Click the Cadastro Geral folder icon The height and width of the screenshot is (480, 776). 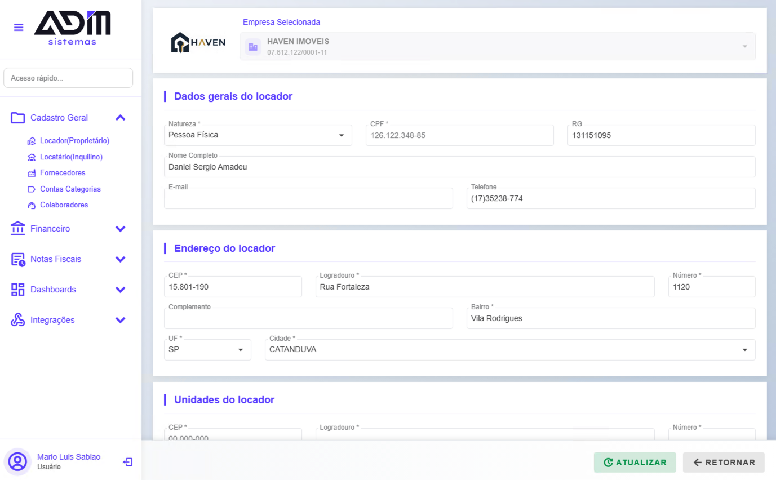point(18,118)
